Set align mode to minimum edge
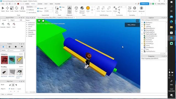 pos(10,85)
